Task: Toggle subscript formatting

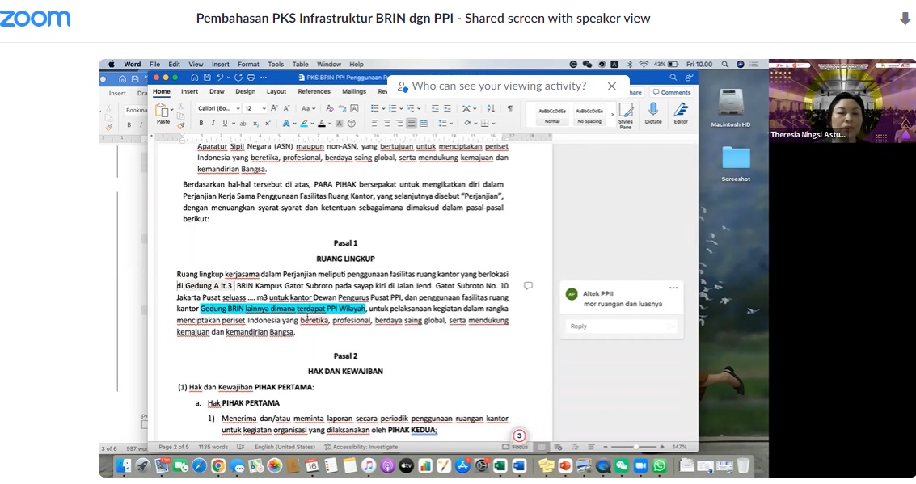Action: click(x=255, y=123)
